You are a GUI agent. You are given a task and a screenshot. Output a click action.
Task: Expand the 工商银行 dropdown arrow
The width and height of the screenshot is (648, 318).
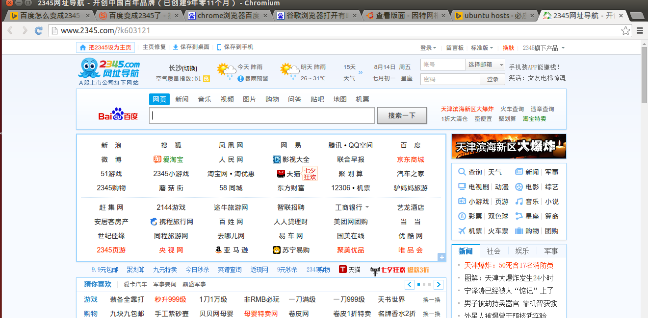(367, 207)
